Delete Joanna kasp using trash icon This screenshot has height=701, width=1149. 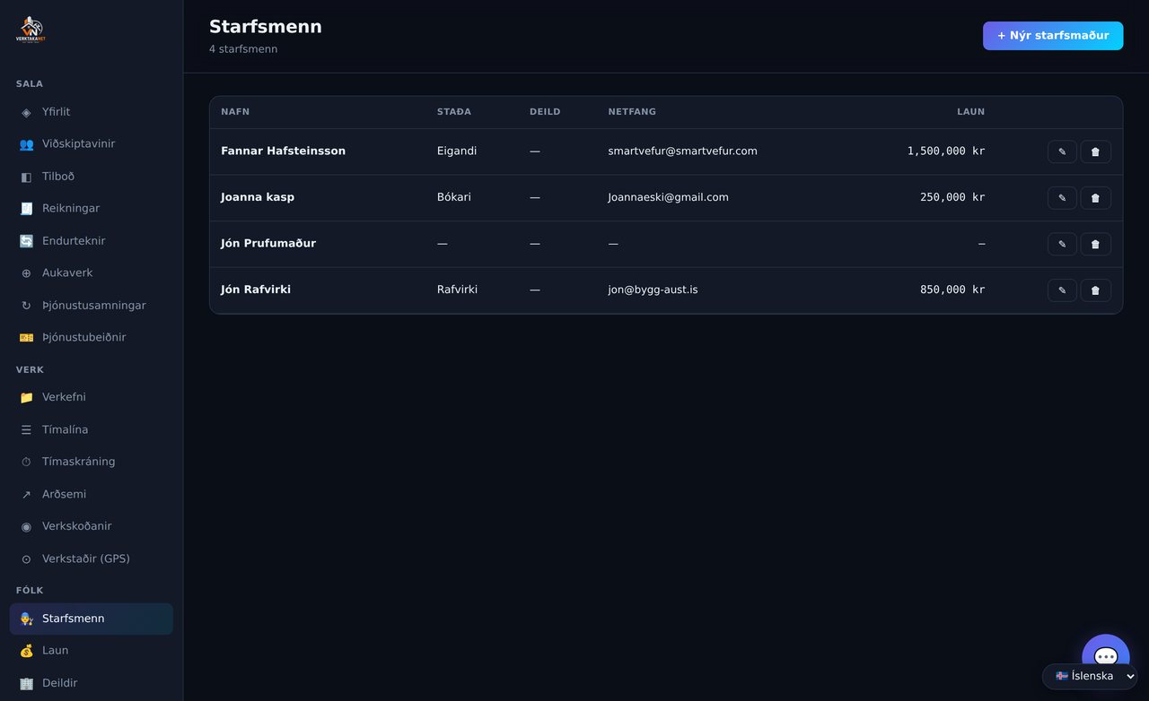1095,198
